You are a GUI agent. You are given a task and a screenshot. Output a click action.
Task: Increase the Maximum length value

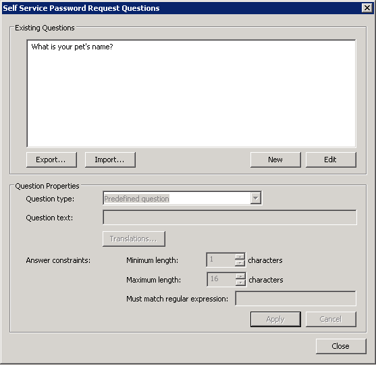pyautogui.click(x=240, y=276)
